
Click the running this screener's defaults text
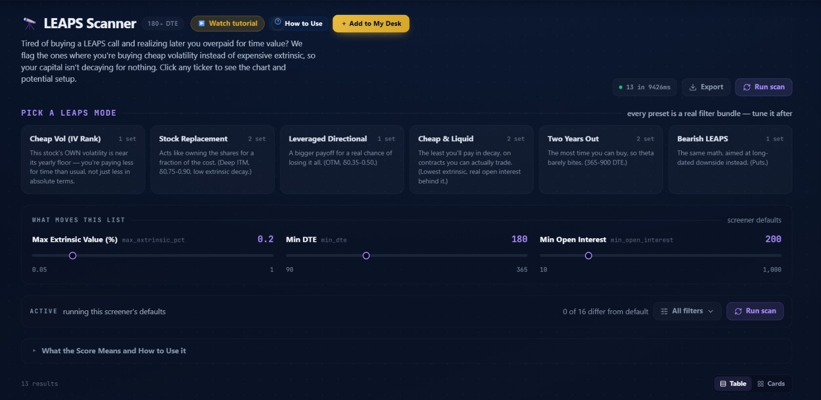[x=114, y=311]
